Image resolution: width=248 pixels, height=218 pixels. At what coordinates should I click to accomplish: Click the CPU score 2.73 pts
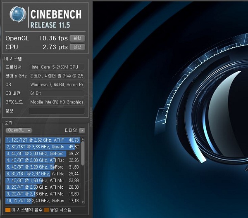click(x=55, y=47)
